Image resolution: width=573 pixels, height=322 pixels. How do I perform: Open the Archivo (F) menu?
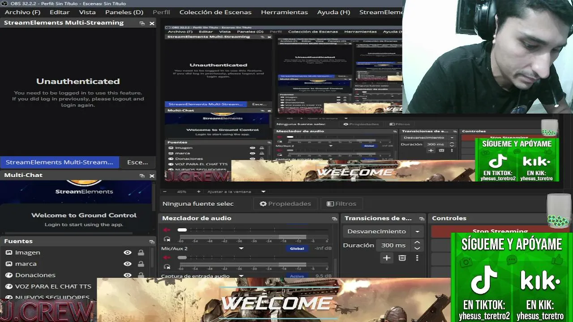(x=22, y=12)
